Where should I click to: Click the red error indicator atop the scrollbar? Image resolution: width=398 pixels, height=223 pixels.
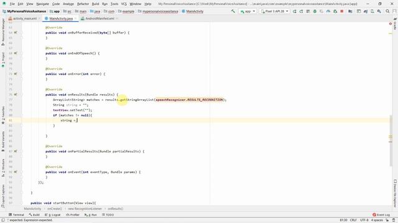click(x=391, y=24)
